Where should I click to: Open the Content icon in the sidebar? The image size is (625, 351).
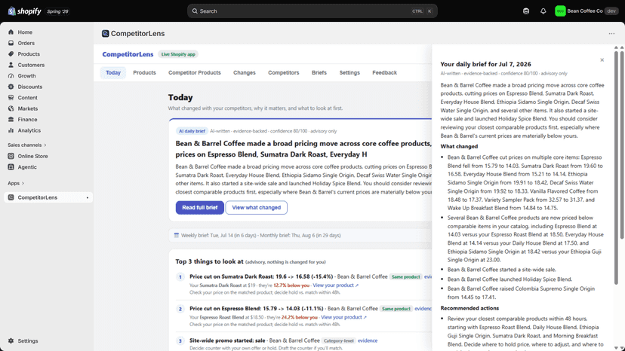point(11,97)
